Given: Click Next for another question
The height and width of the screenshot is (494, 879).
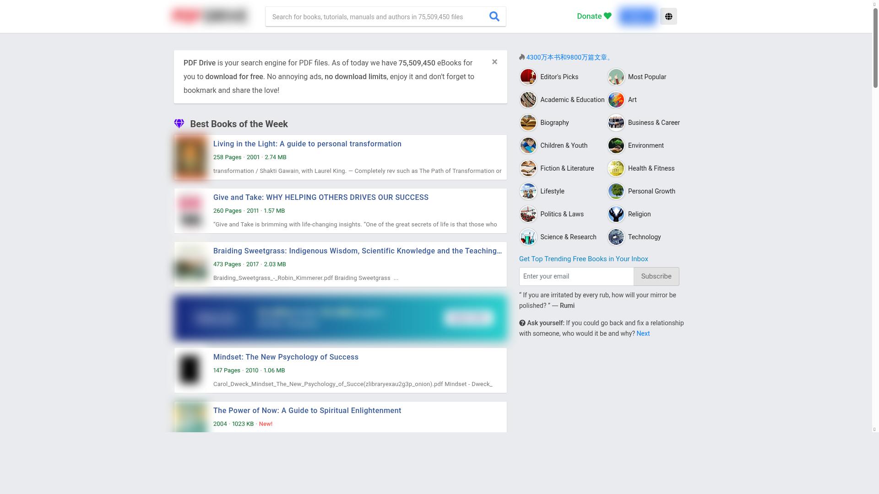Looking at the screenshot, I should [643, 333].
